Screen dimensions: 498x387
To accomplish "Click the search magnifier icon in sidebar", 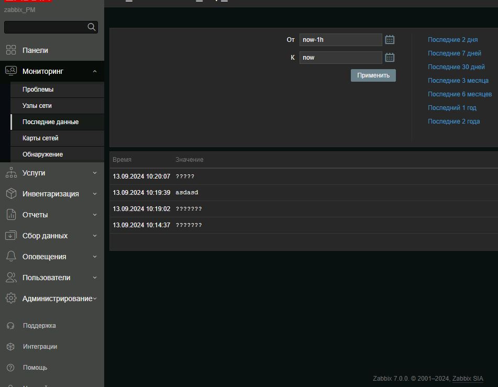I will tap(91, 27).
